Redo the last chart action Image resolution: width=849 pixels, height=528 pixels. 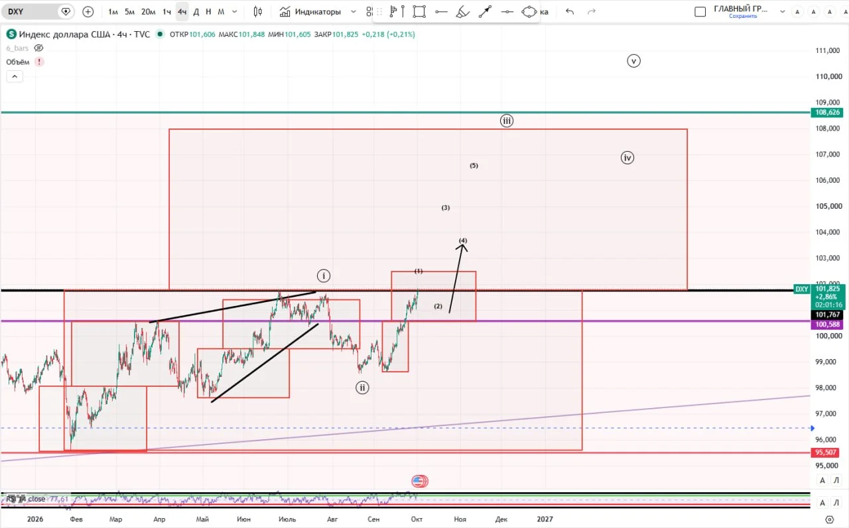coord(592,11)
